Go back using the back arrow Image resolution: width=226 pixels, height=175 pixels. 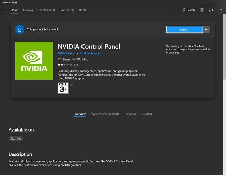coord(4,10)
